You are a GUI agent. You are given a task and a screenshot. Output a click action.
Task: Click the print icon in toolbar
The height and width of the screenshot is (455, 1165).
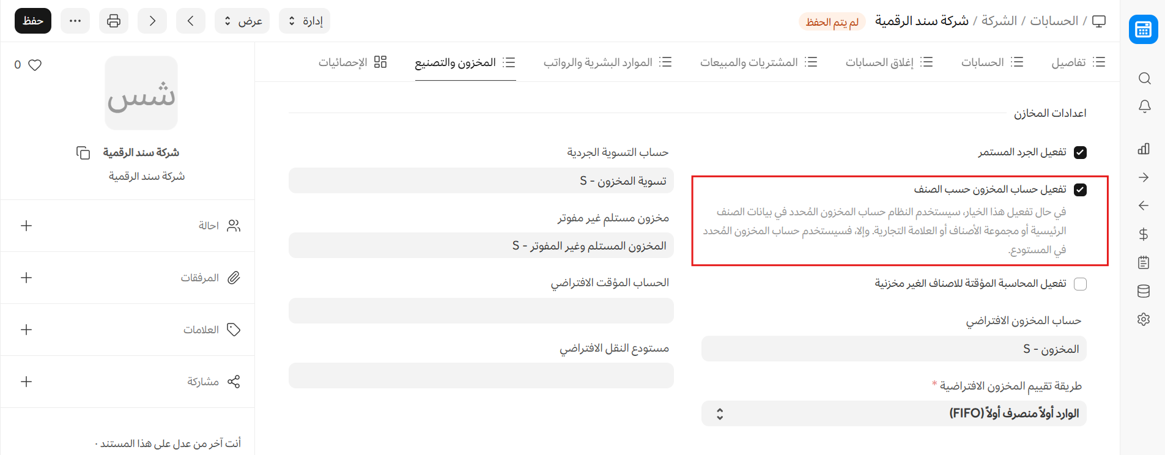[114, 21]
